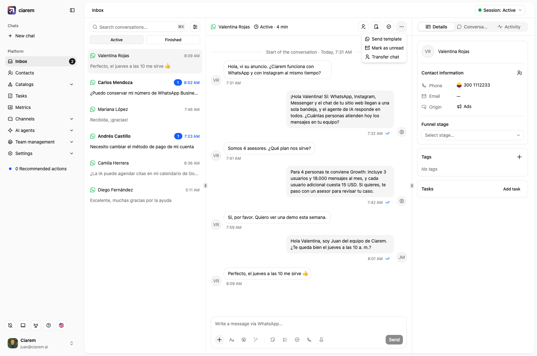This screenshot has height=356, width=537.
Task: Select Mark as unread option
Action: (x=384, y=48)
